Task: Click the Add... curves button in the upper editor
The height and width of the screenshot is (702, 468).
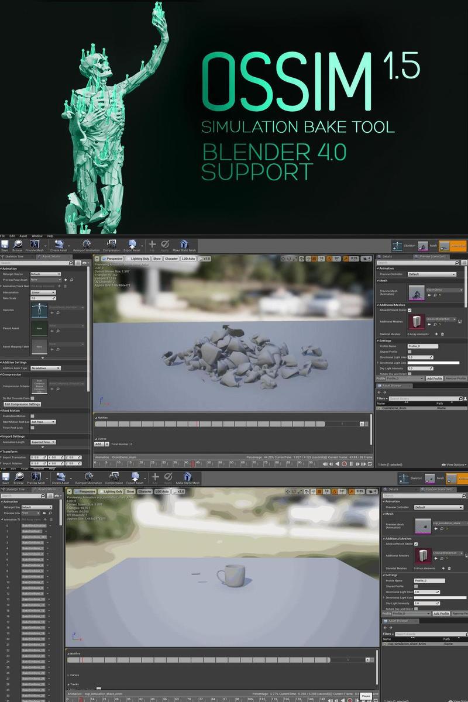Action: click(100, 444)
